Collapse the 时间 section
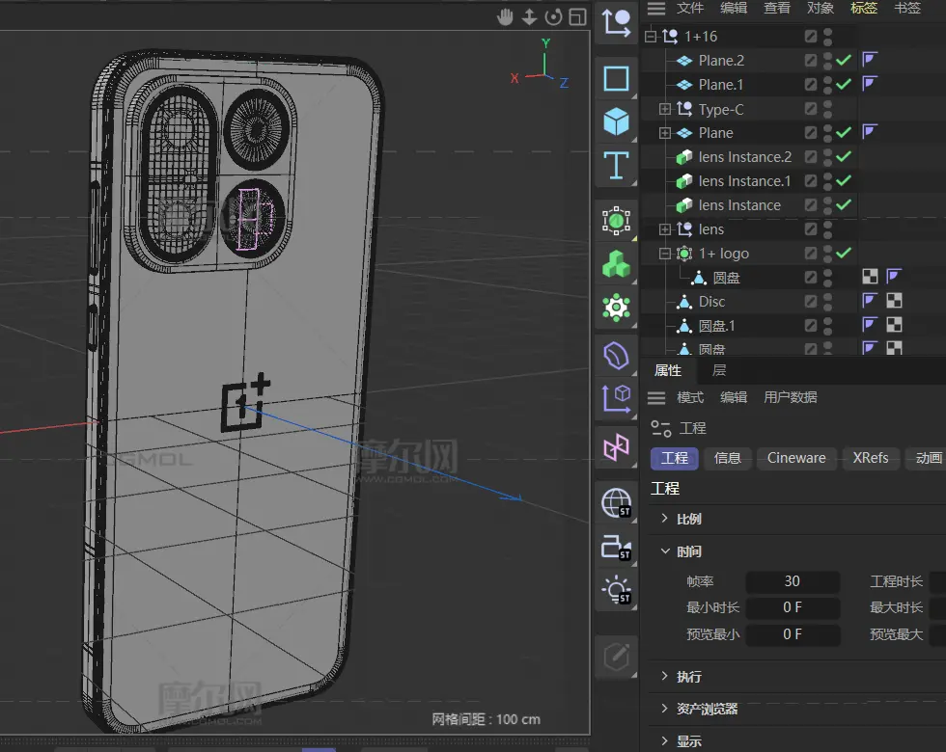 point(665,551)
